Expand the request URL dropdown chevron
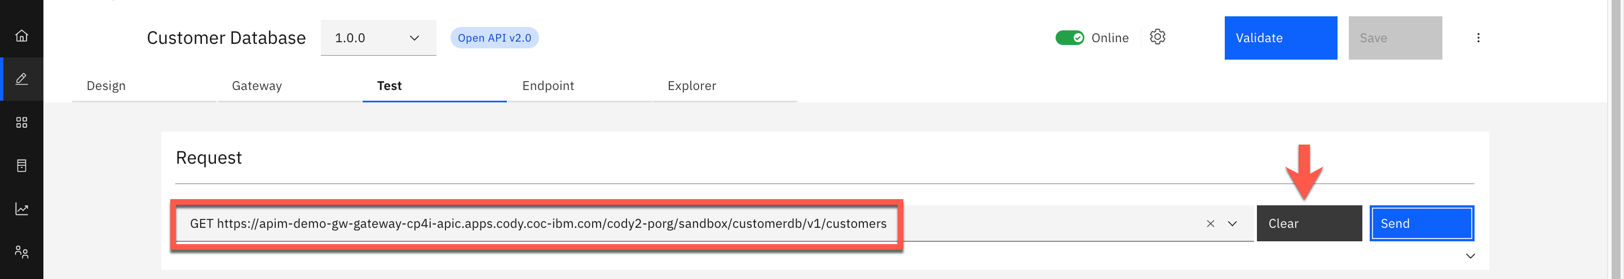 [x=1233, y=224]
